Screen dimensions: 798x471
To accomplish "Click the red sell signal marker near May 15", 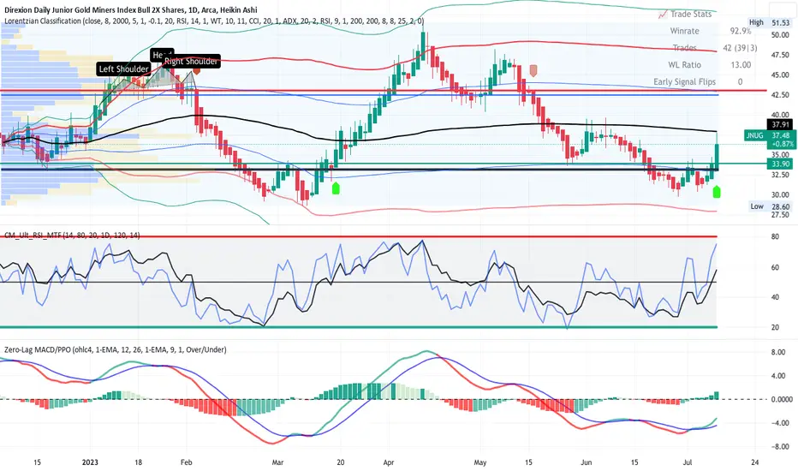I will pyautogui.click(x=533, y=70).
